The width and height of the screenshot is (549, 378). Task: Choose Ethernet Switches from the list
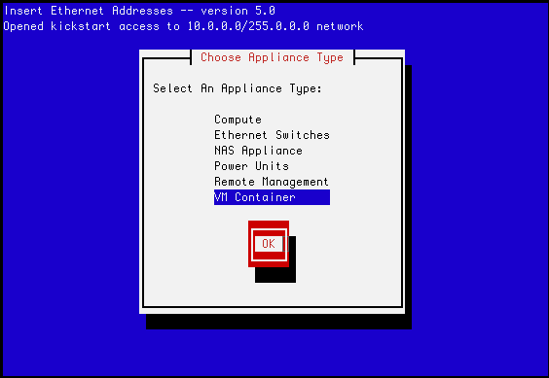click(272, 135)
